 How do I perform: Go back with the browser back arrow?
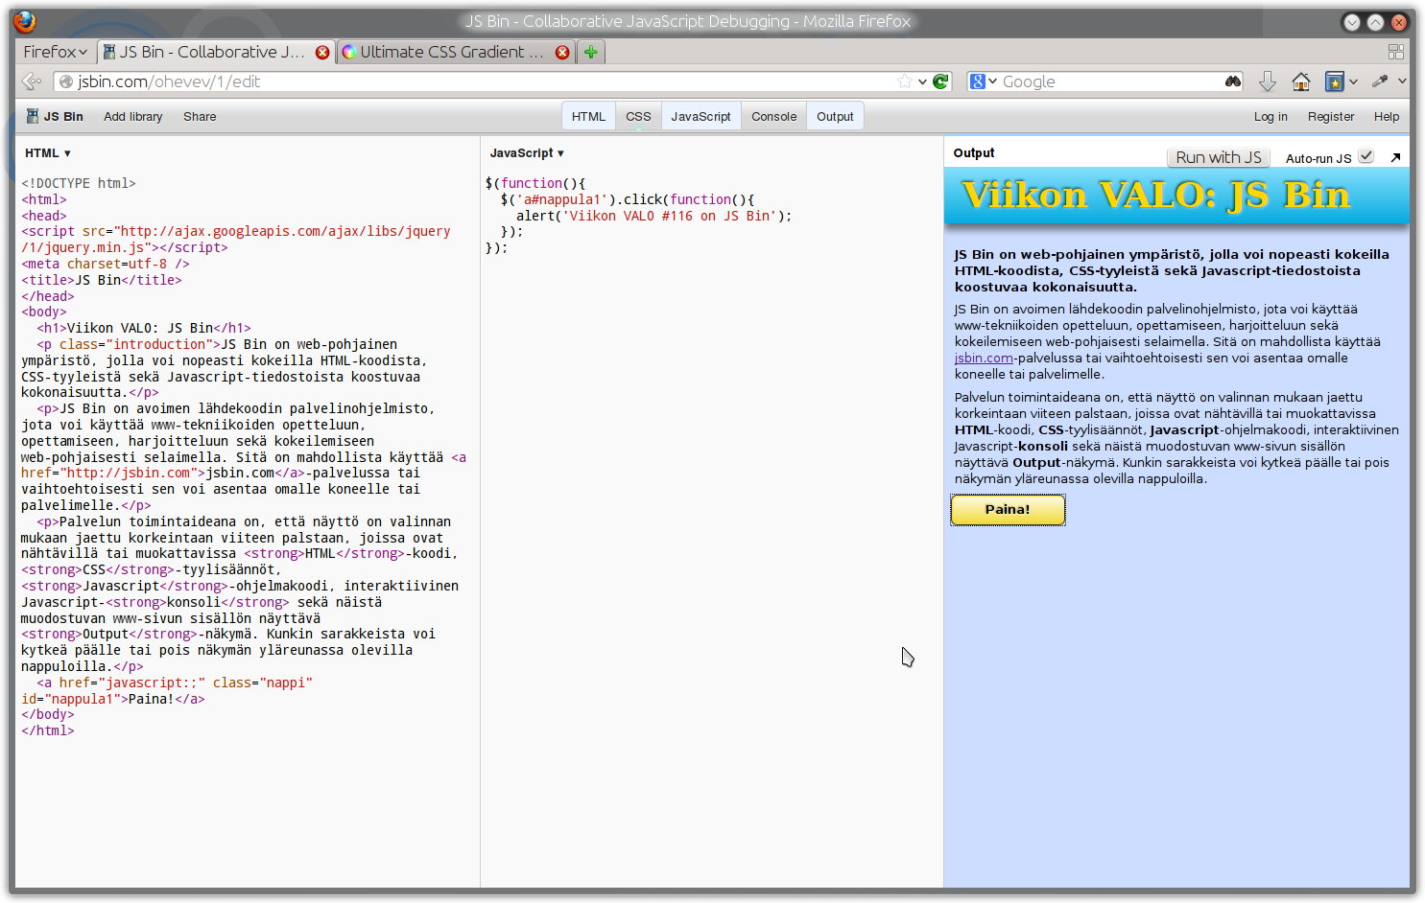point(32,81)
